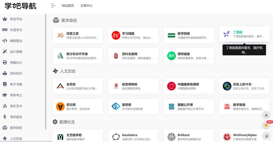This screenshot has width=273, height=142.
Task: Go to 百科知识 sidebar category
Action: (16, 74)
